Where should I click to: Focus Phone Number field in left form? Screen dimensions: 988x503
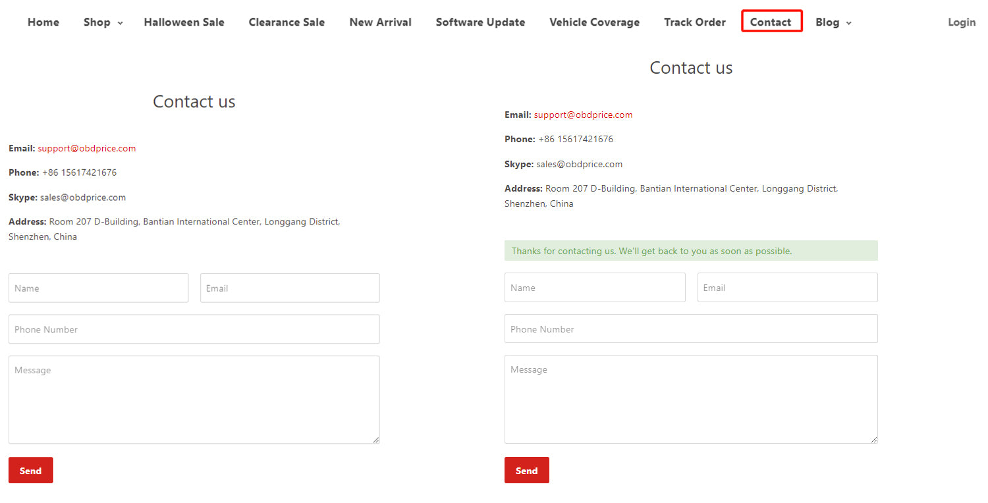click(x=194, y=329)
